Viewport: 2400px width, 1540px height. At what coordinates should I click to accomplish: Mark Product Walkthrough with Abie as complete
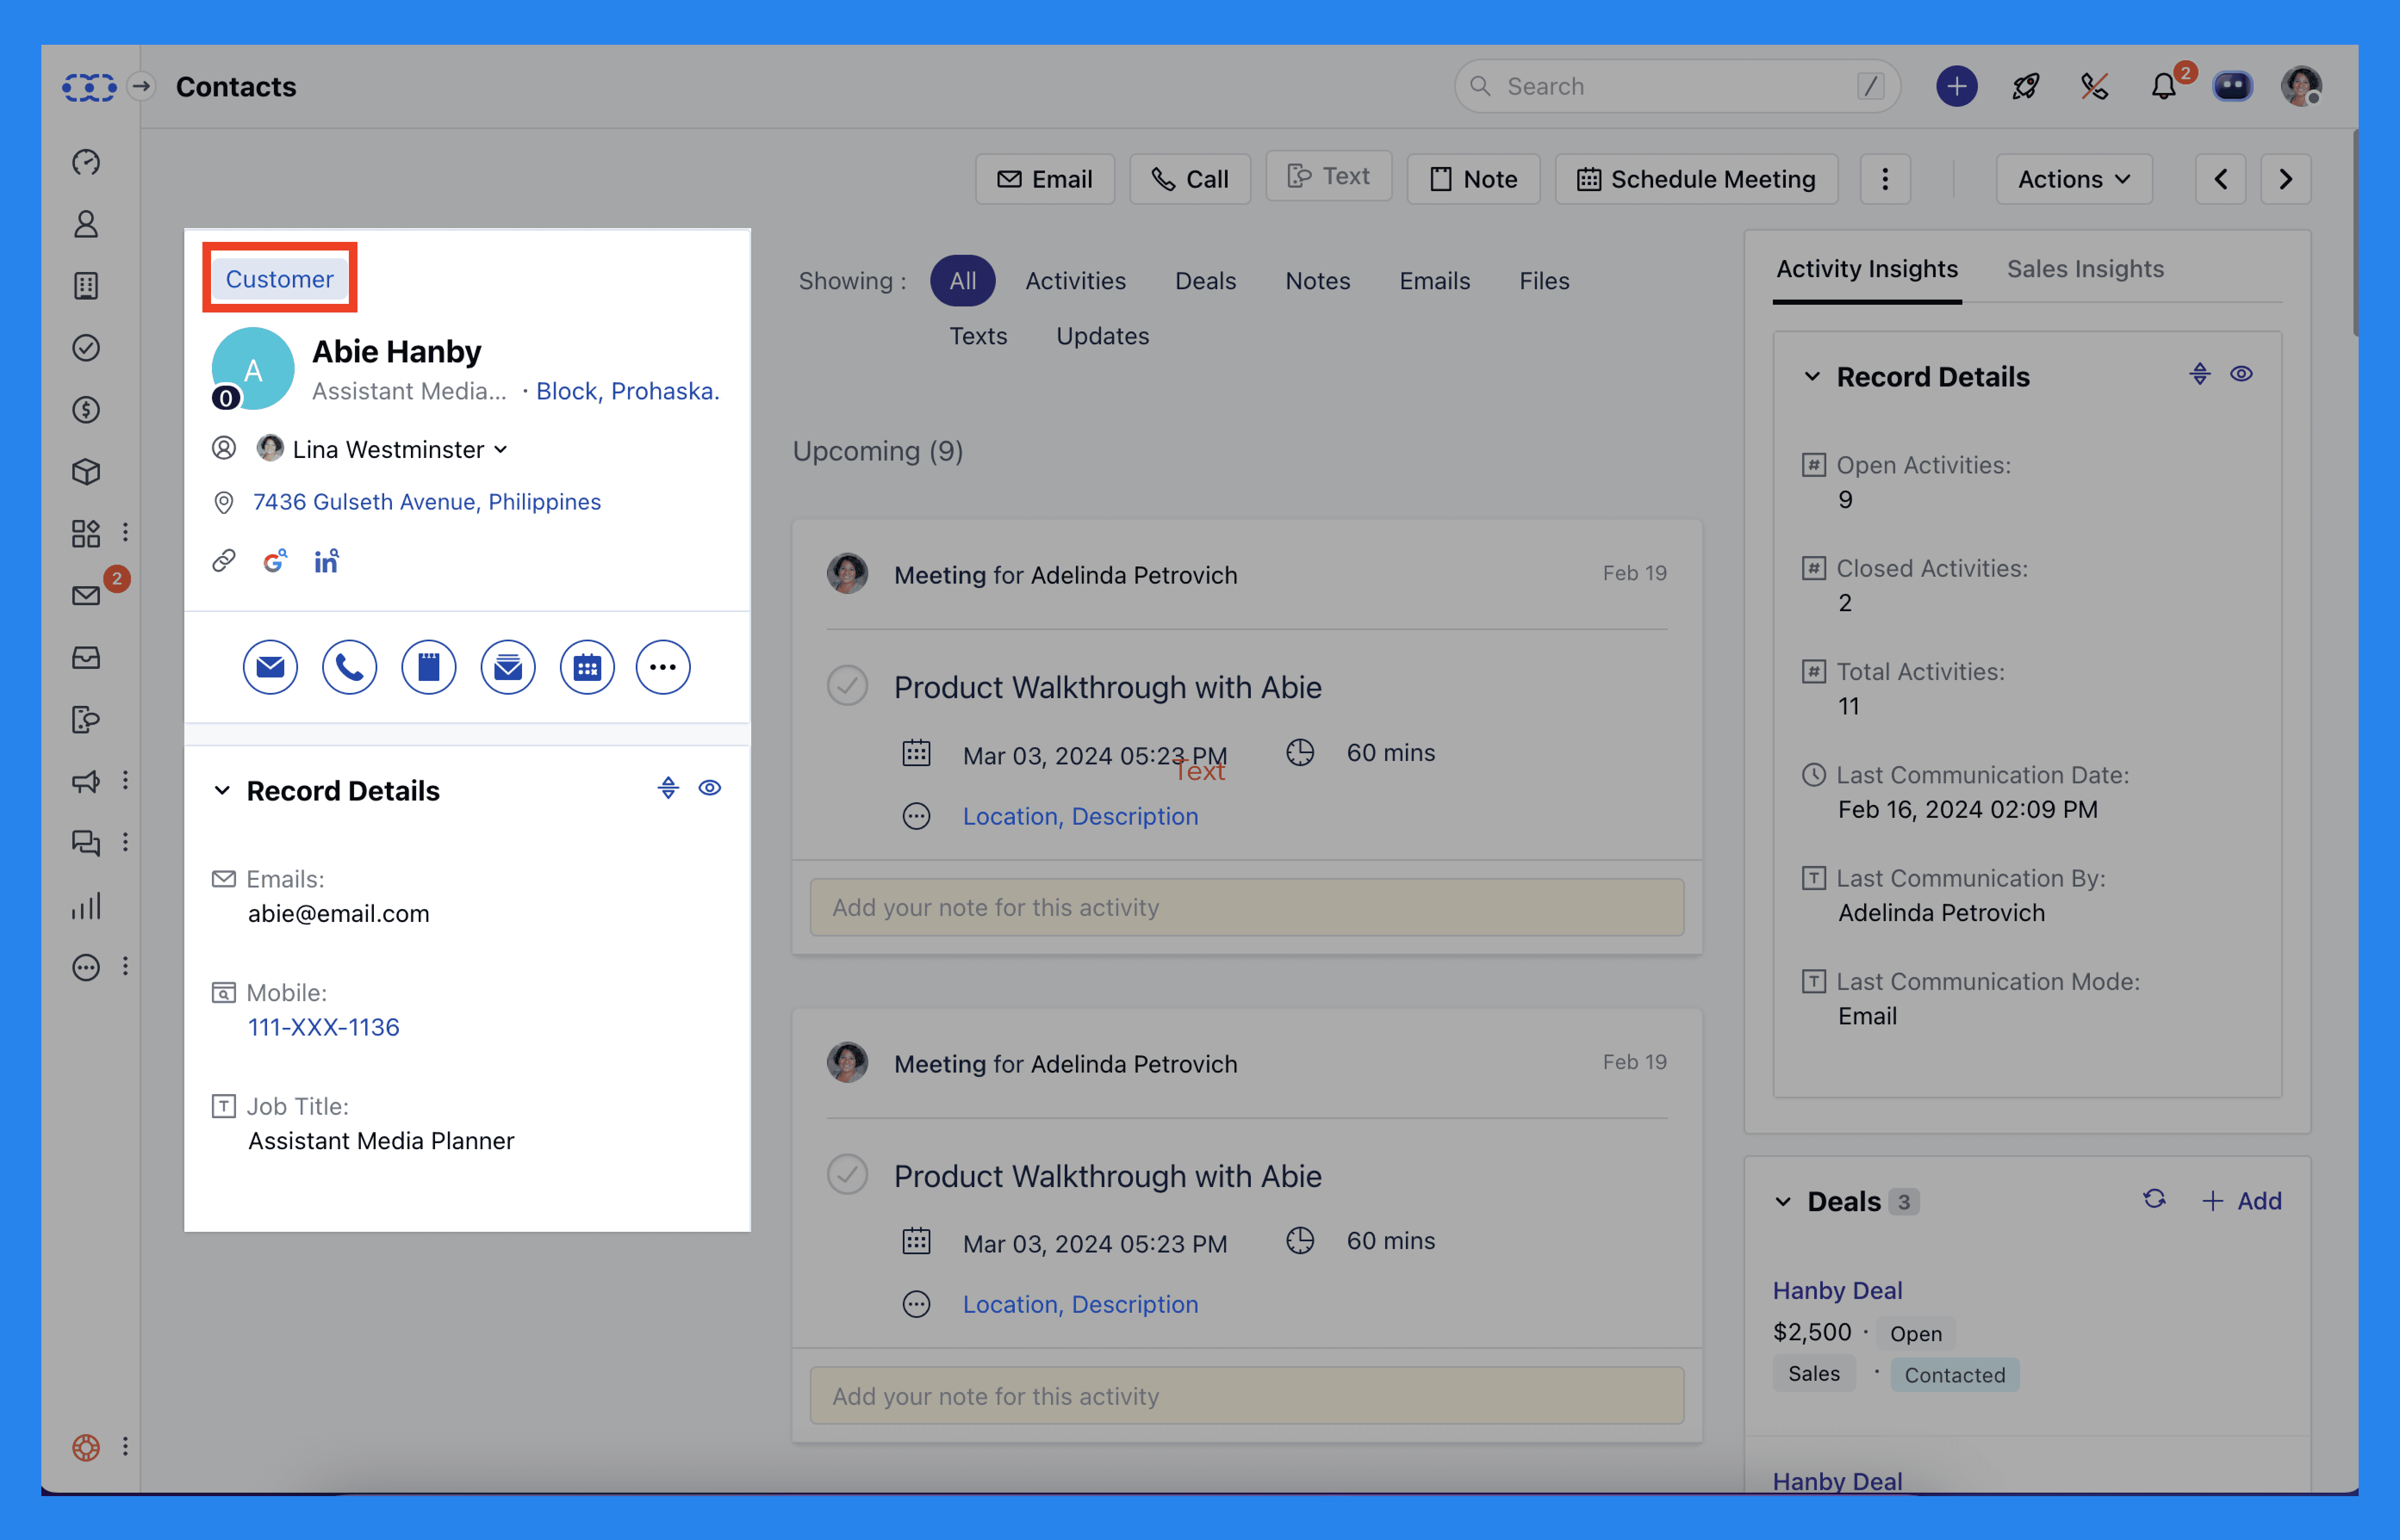pos(847,687)
